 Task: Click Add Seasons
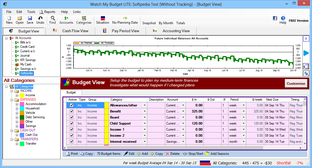click(217, 154)
